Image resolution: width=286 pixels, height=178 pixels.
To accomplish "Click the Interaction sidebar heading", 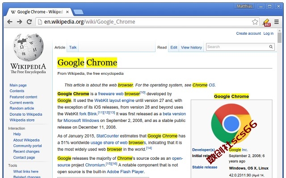I will point(17,129).
